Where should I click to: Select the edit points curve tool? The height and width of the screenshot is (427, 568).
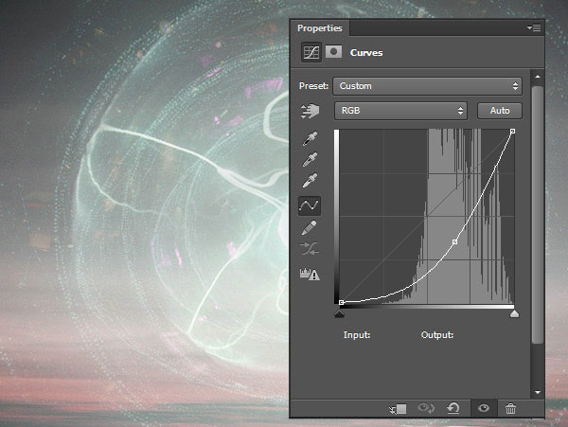310,205
